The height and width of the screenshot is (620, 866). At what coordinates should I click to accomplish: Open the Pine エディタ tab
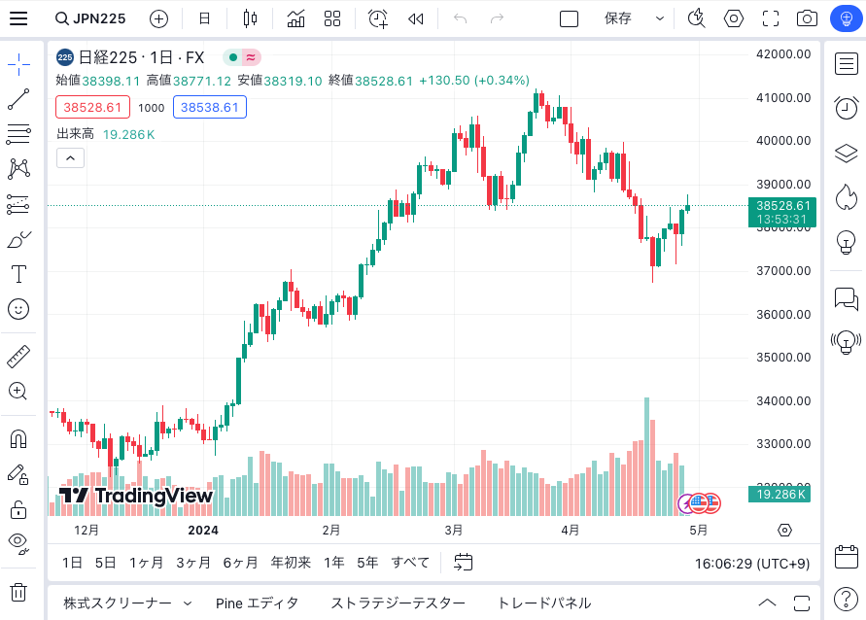pos(257,603)
